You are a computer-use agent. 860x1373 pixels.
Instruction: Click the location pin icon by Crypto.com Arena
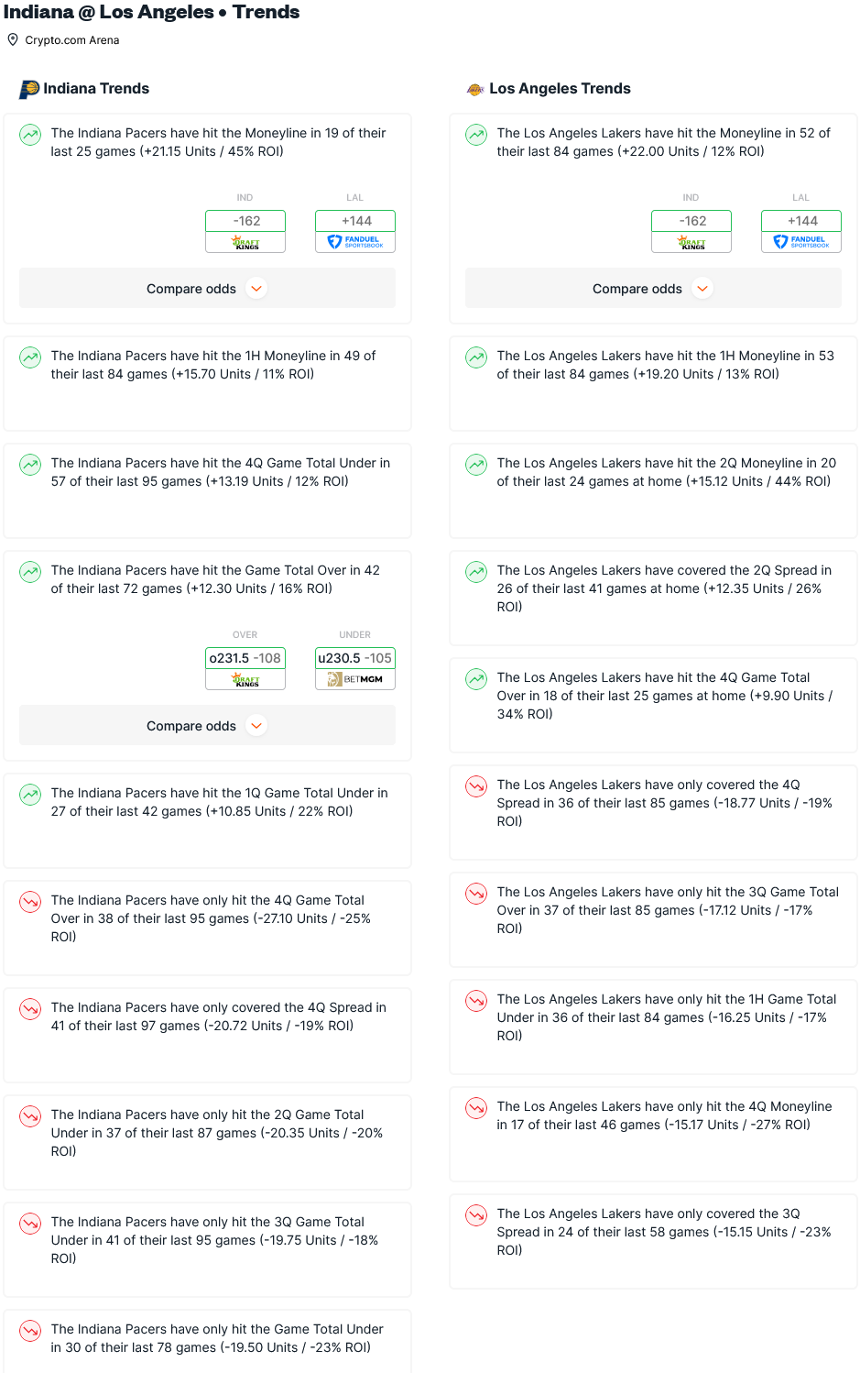tap(13, 39)
